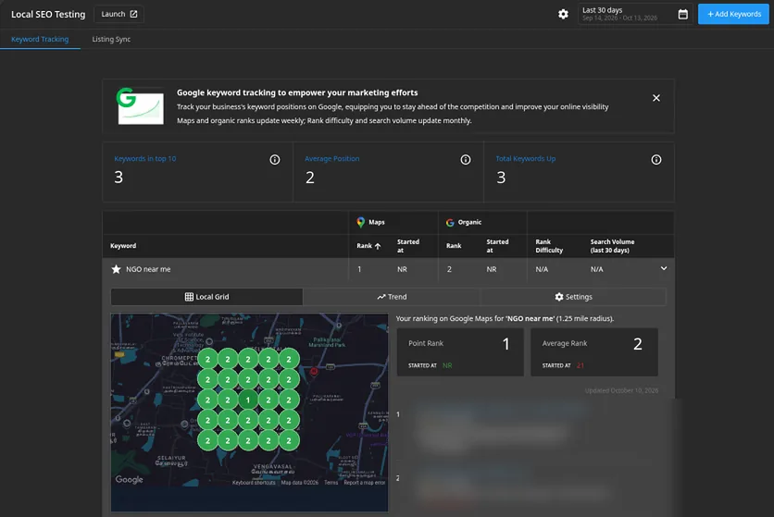This screenshot has width=774, height=517.
Task: Click the Organic Started at column header
Action: (x=497, y=246)
